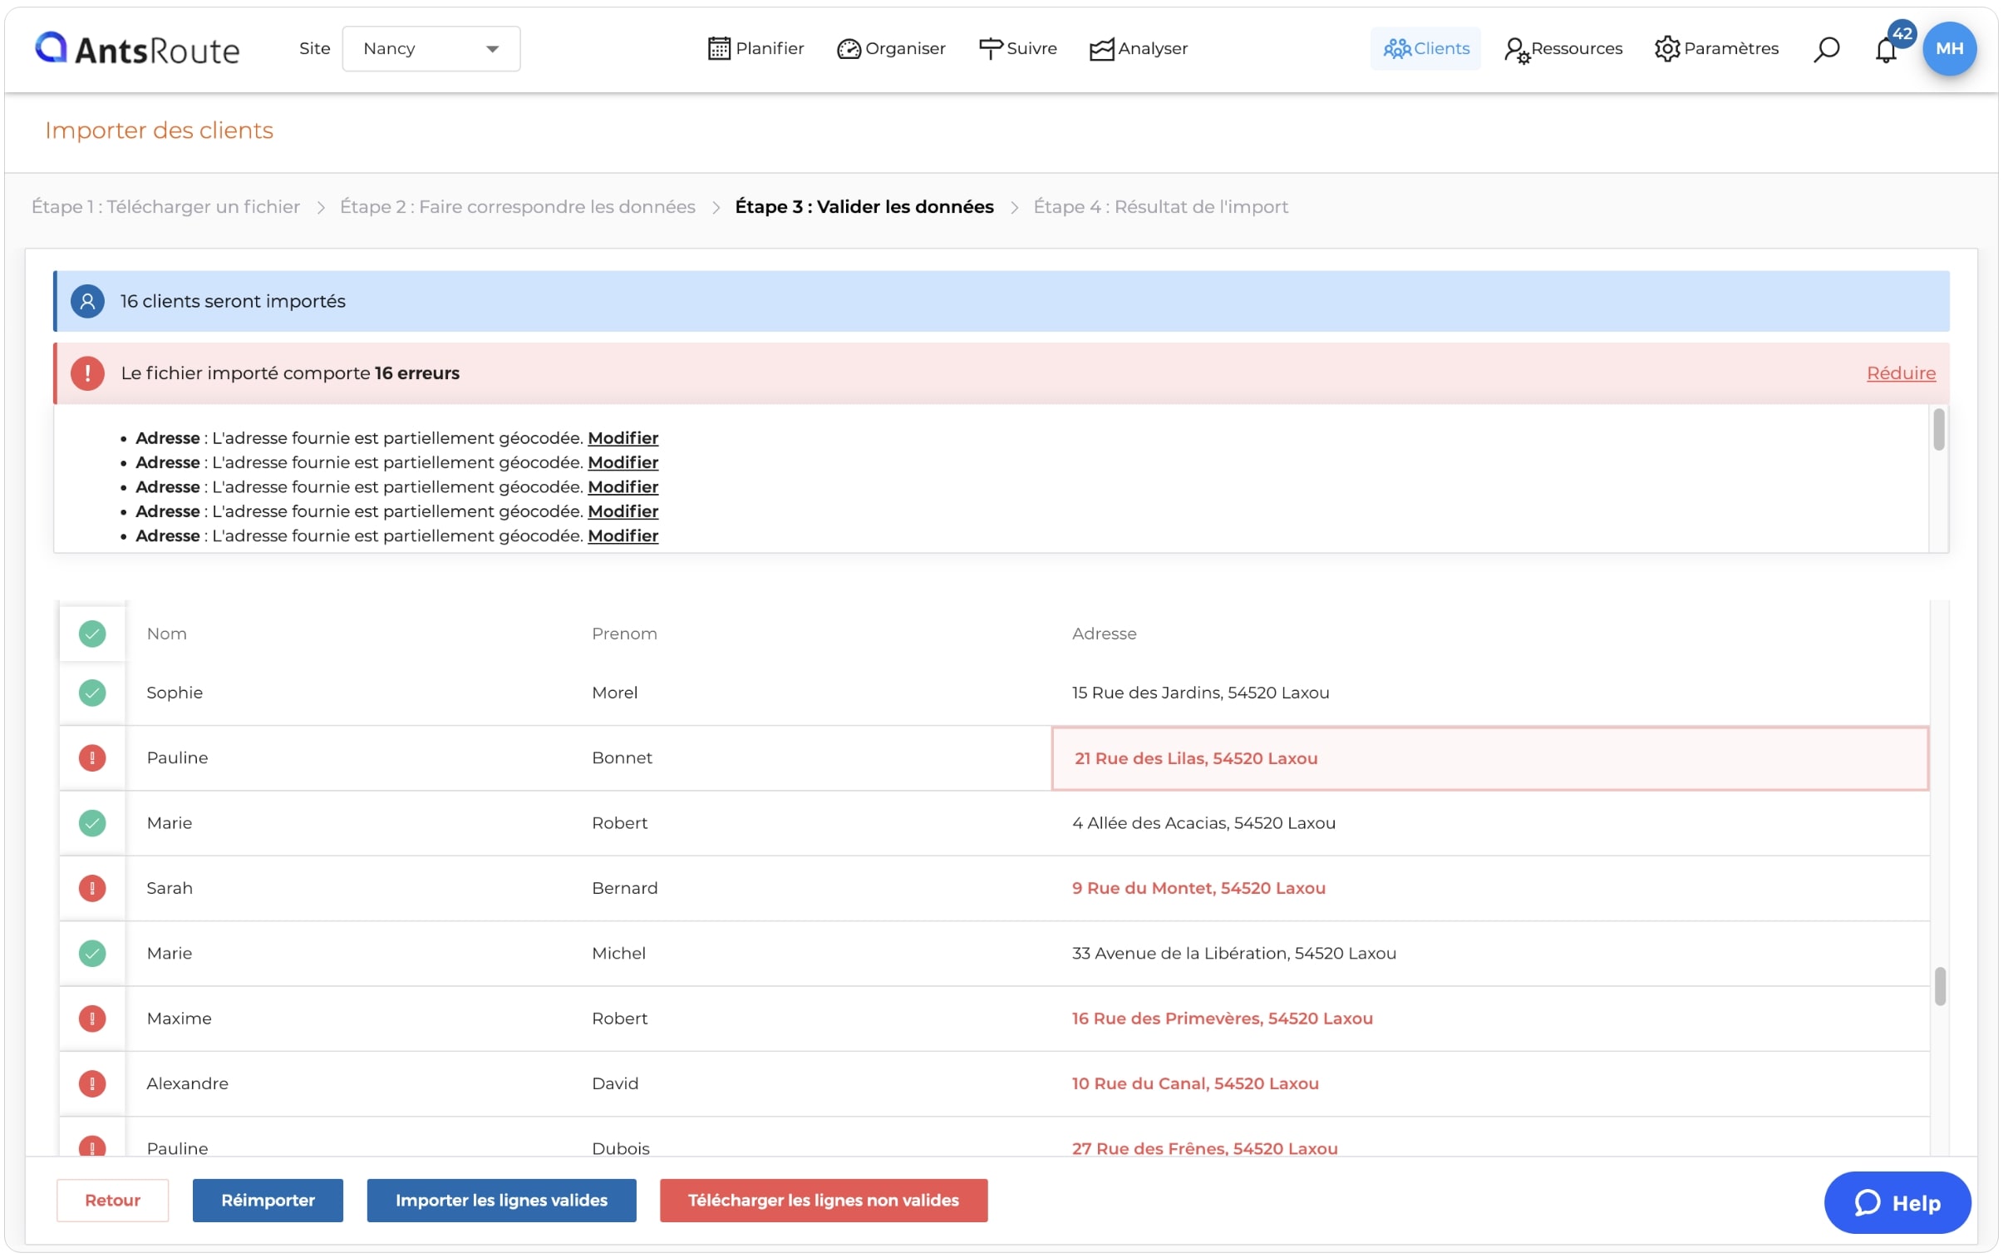
Task: Click the name cell Alexandre
Action: pyautogui.click(x=187, y=1083)
